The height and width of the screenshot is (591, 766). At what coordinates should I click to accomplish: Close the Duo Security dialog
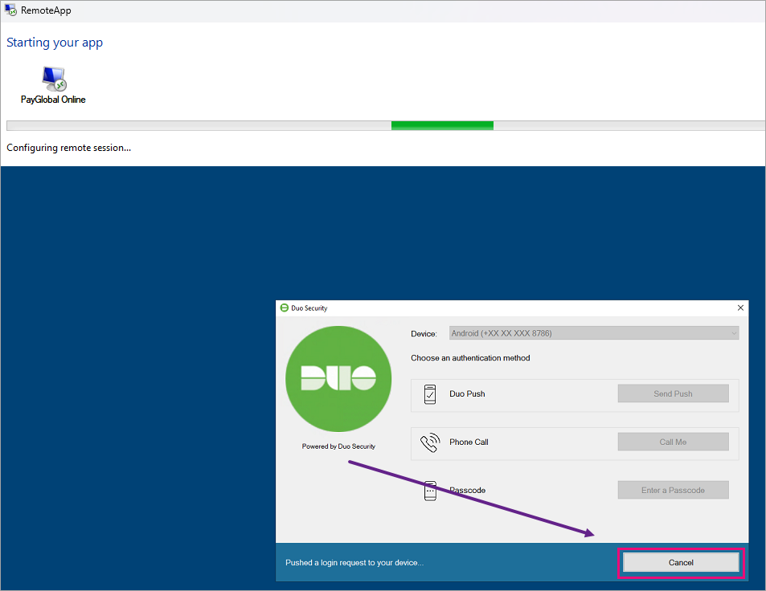(x=740, y=308)
